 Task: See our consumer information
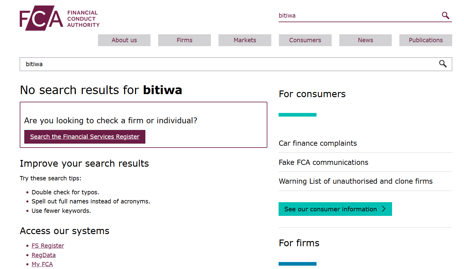tap(335, 209)
